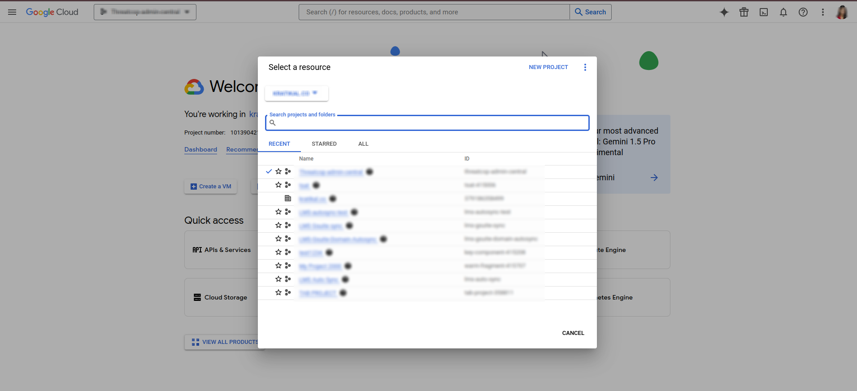Open the Dashboard link

point(200,149)
